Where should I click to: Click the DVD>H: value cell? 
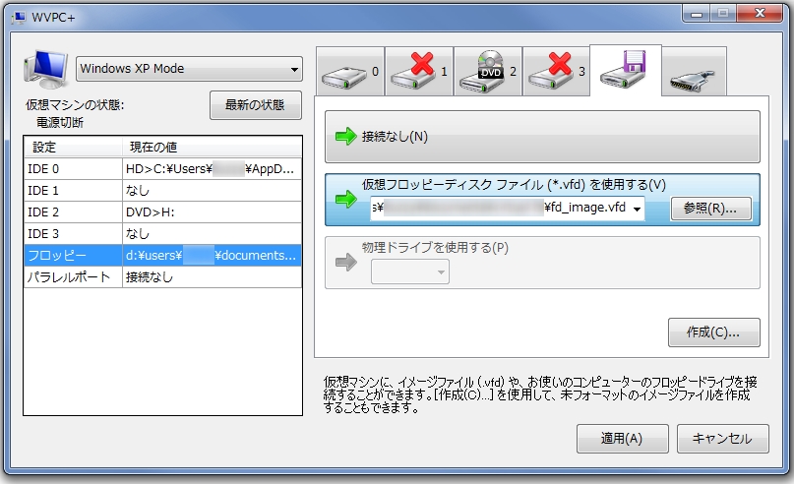pos(212,212)
